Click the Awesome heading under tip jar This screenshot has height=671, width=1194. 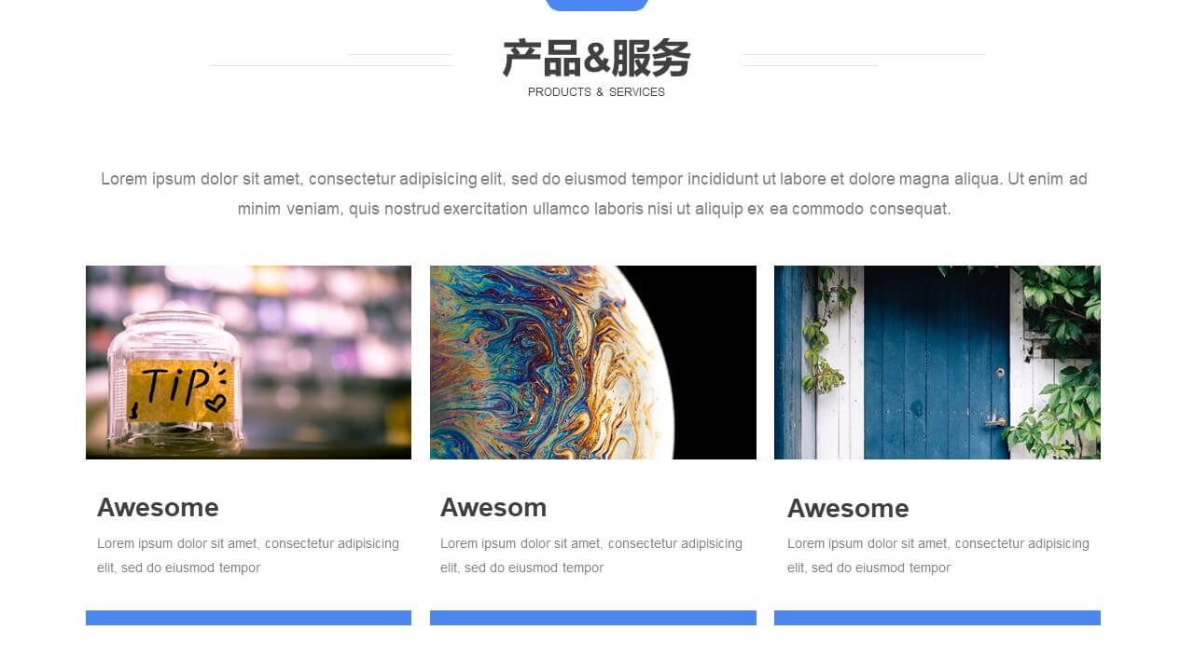point(158,507)
